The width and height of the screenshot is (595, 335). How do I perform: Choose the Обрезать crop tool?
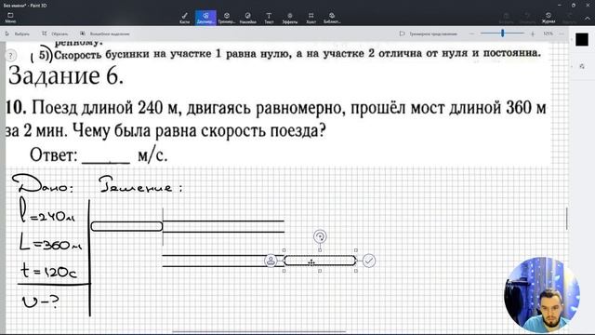(x=55, y=33)
